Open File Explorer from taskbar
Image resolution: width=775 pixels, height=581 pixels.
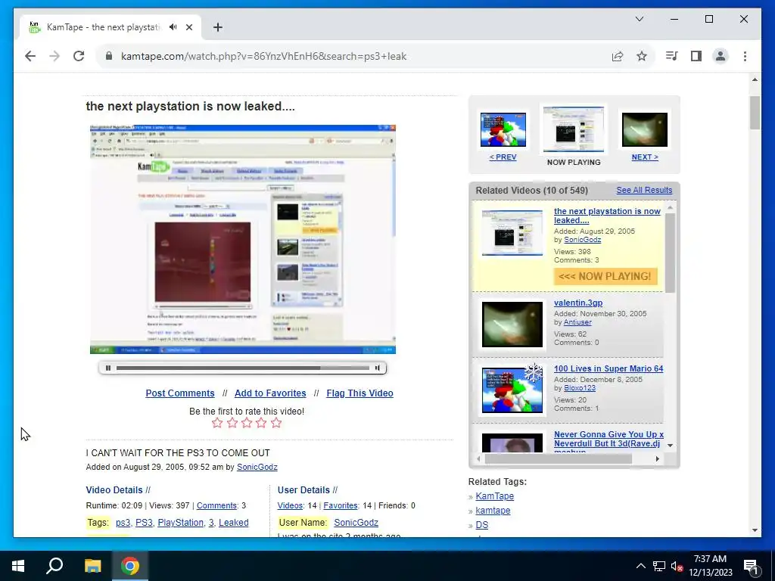[x=92, y=566]
